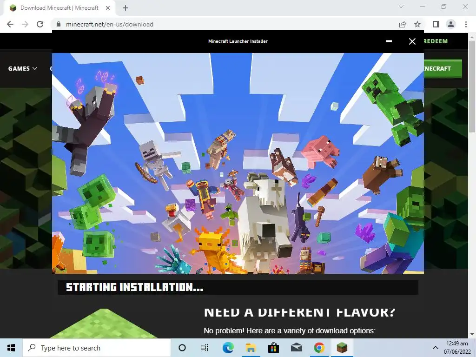Reload the Minecraft download page
The height and width of the screenshot is (357, 476).
coord(40,24)
